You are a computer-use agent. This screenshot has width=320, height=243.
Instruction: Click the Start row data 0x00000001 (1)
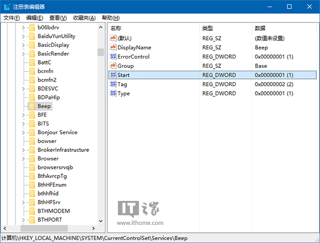(274, 75)
